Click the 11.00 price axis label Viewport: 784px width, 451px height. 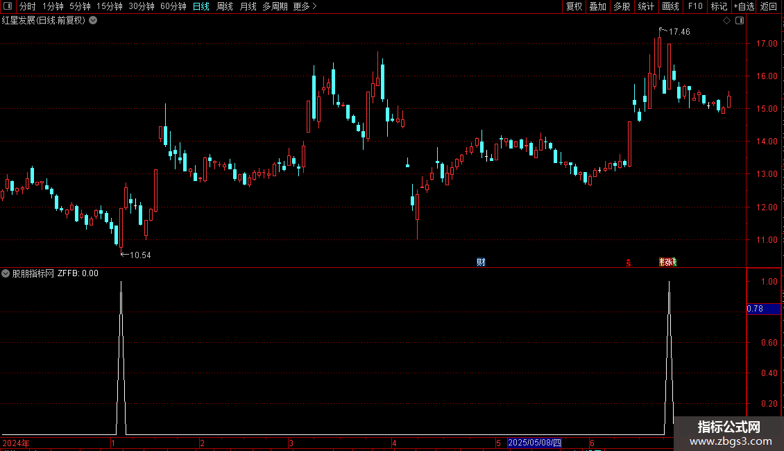[x=767, y=240]
